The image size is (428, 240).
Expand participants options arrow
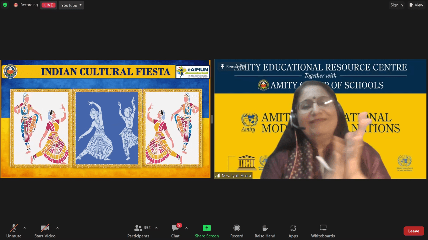pyautogui.click(x=156, y=228)
